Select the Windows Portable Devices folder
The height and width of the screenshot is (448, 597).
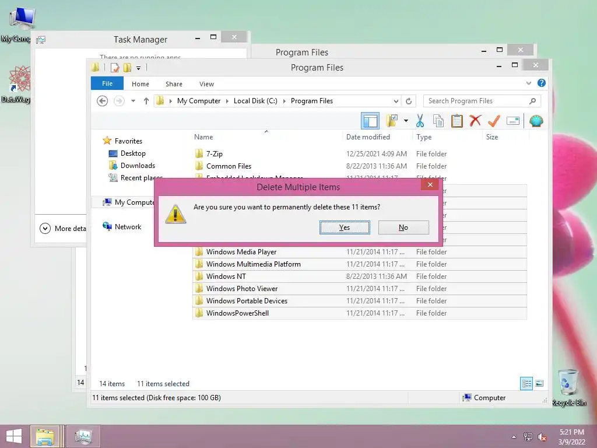tap(360, 300)
